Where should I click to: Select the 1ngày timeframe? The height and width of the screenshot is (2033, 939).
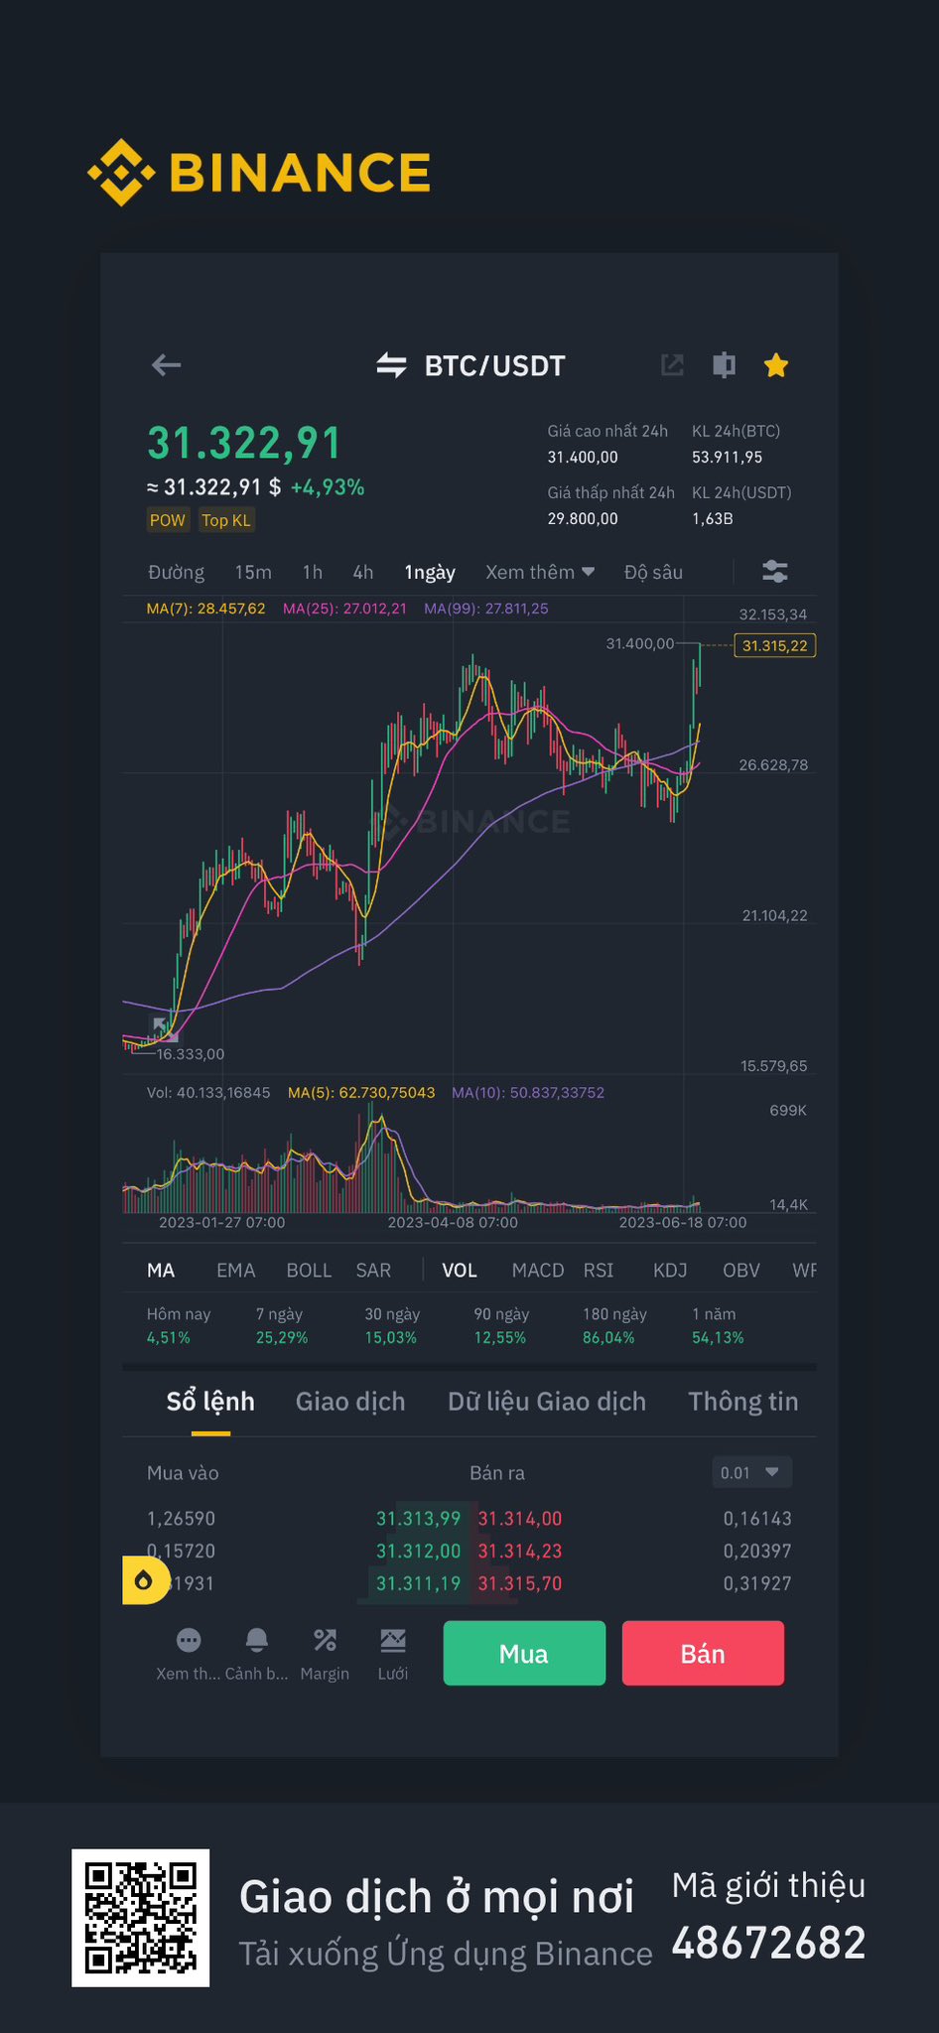[x=430, y=572]
